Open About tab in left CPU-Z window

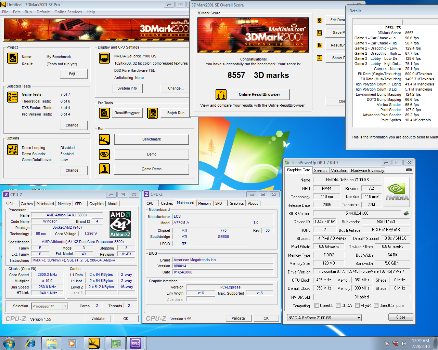113,204
